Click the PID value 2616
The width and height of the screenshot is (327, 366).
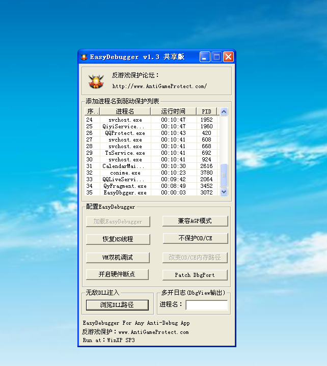point(206,166)
